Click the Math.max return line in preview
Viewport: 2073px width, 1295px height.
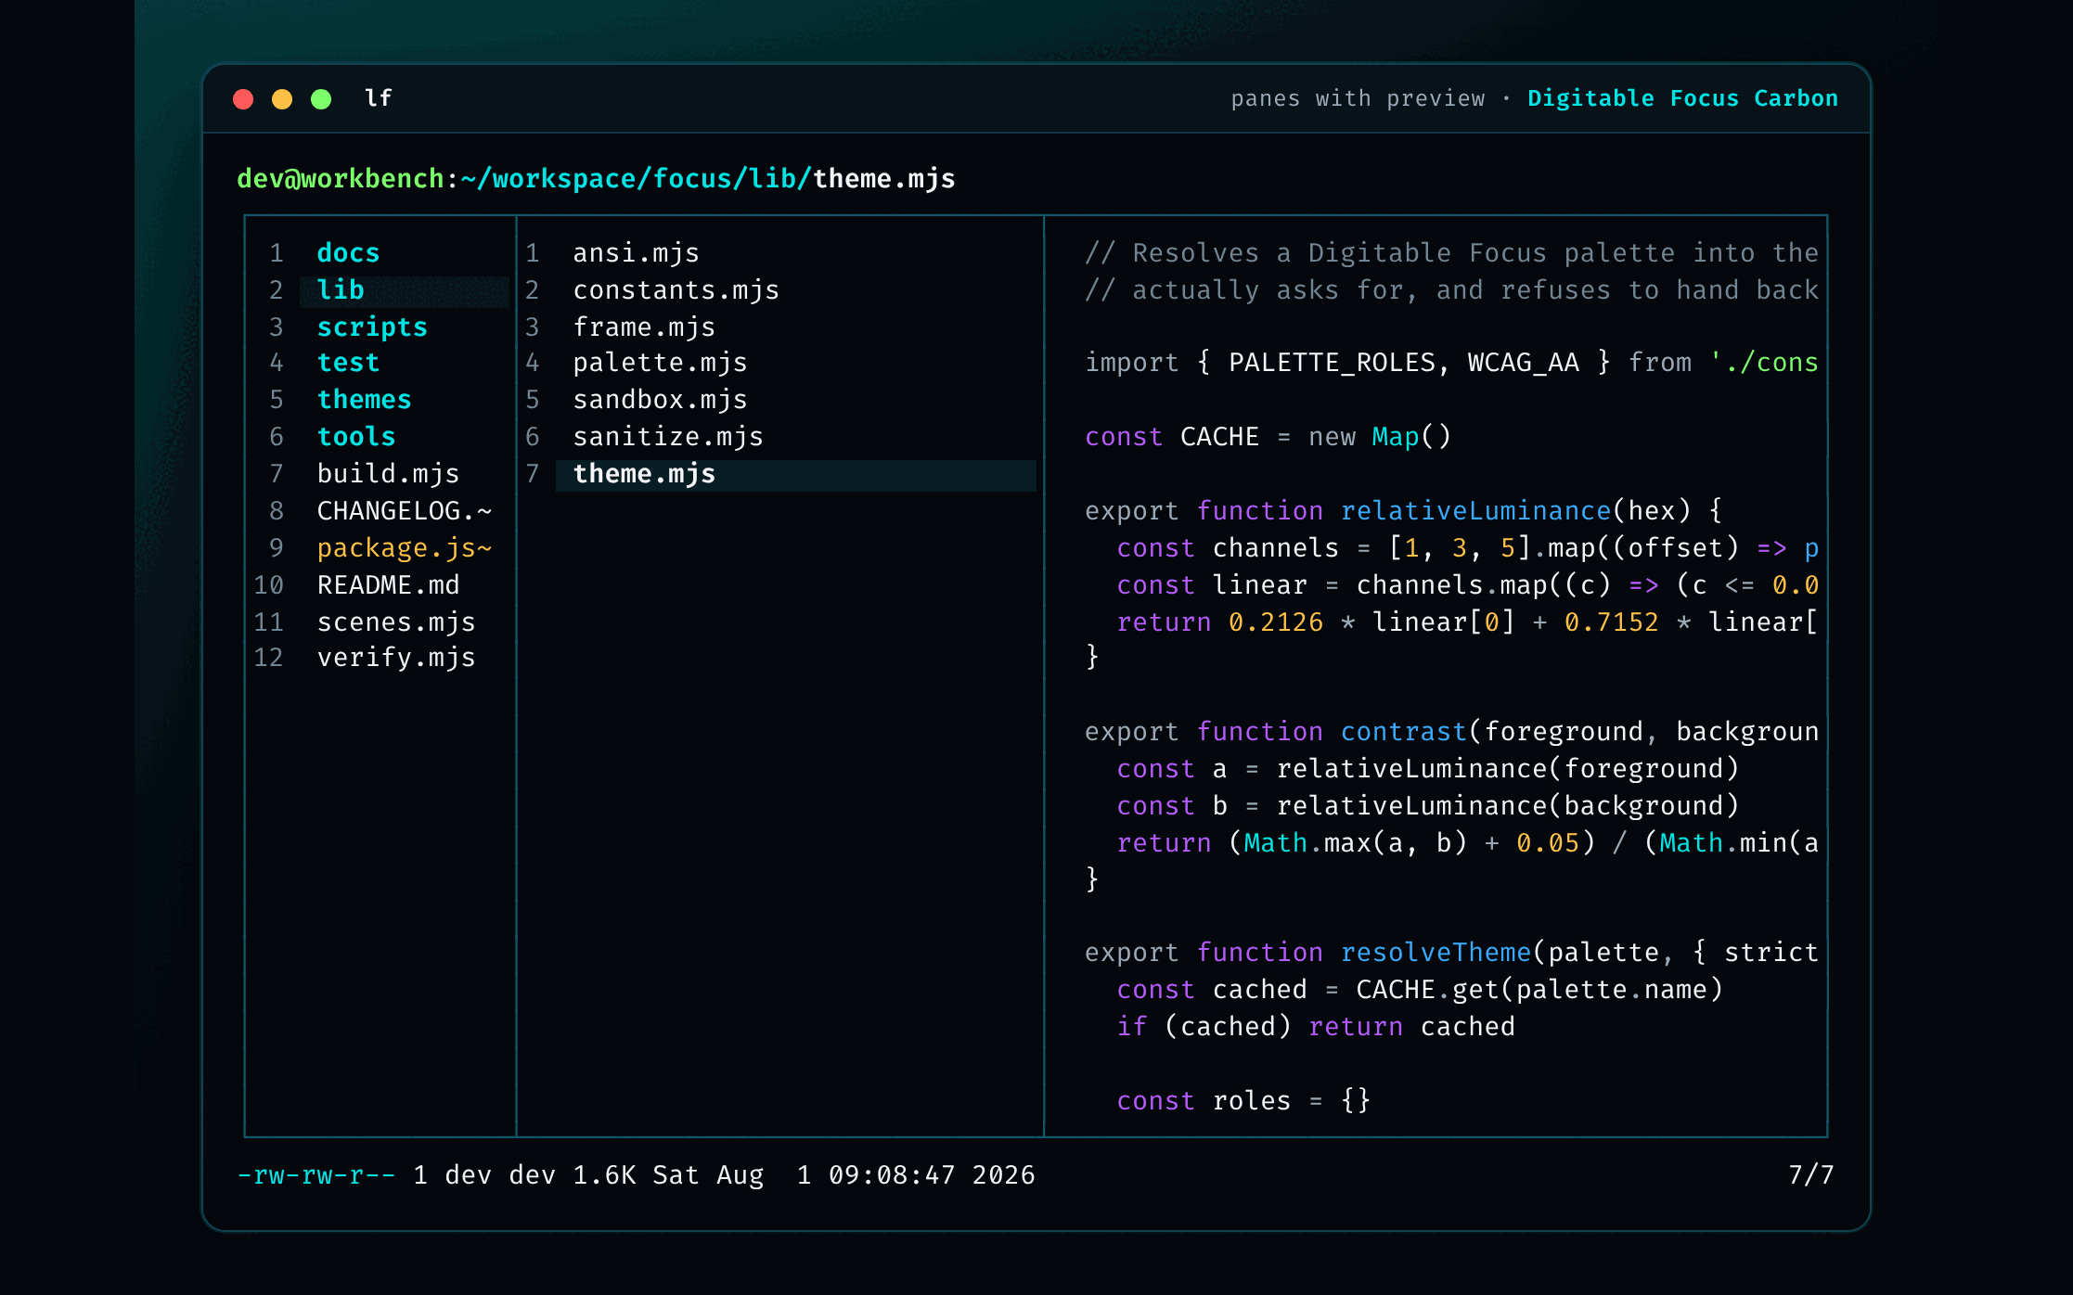tap(1467, 843)
